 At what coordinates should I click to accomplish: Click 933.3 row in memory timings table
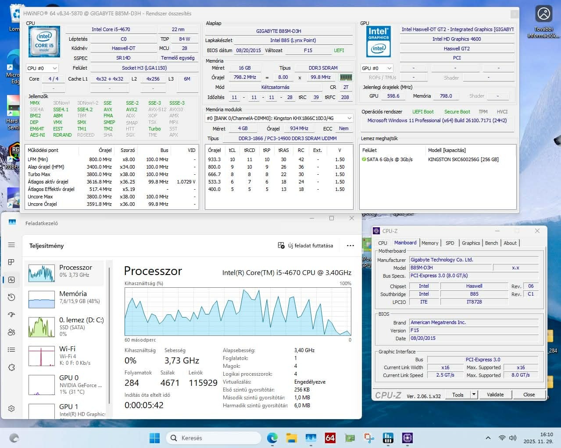(x=279, y=159)
